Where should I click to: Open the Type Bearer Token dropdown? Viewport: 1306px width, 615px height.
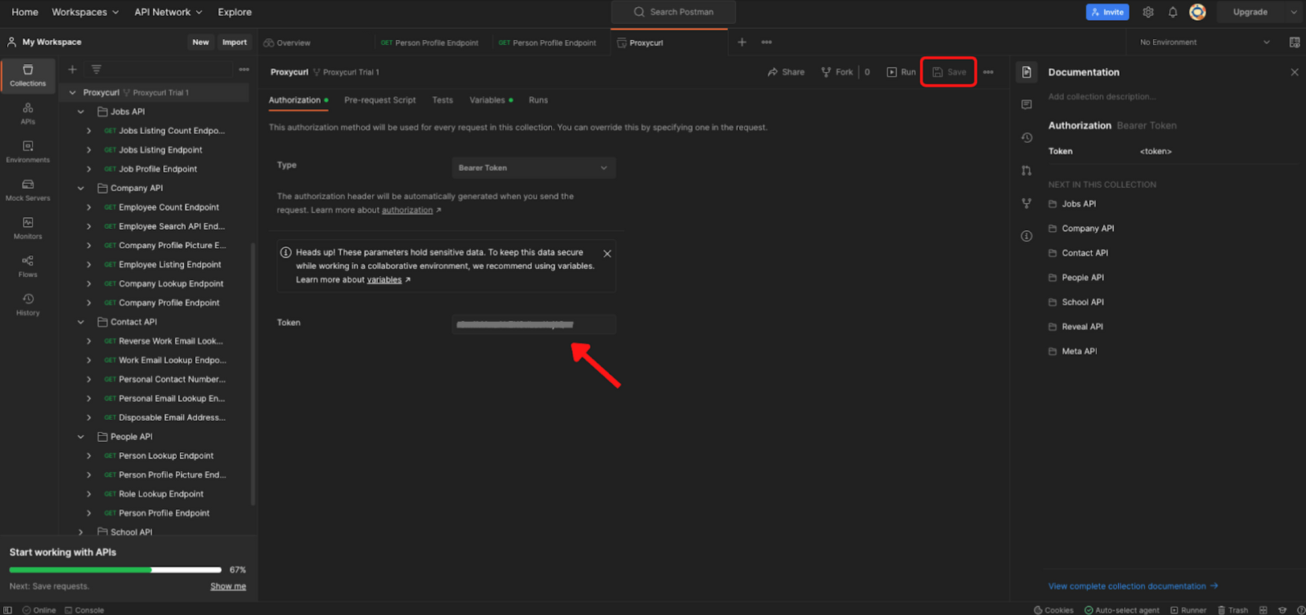[x=534, y=168]
